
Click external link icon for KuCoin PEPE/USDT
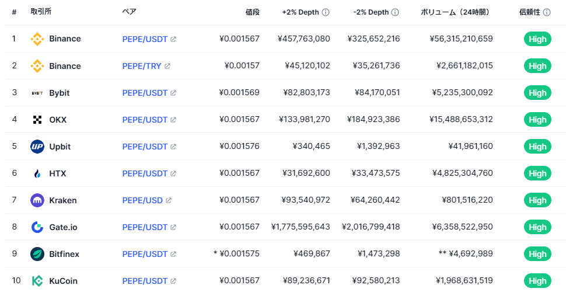tap(173, 281)
